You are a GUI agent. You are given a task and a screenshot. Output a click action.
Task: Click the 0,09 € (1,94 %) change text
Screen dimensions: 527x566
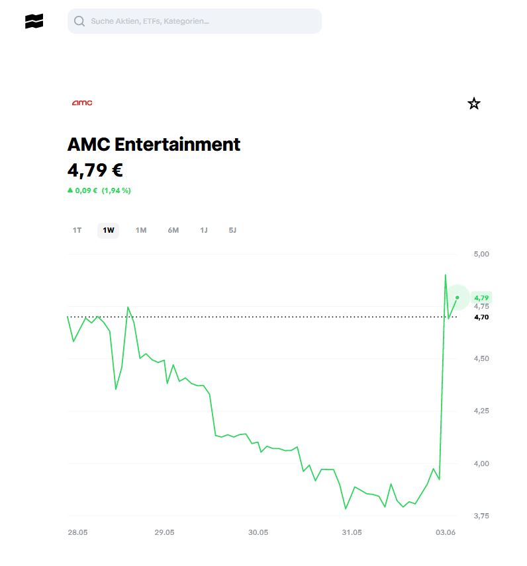click(103, 190)
